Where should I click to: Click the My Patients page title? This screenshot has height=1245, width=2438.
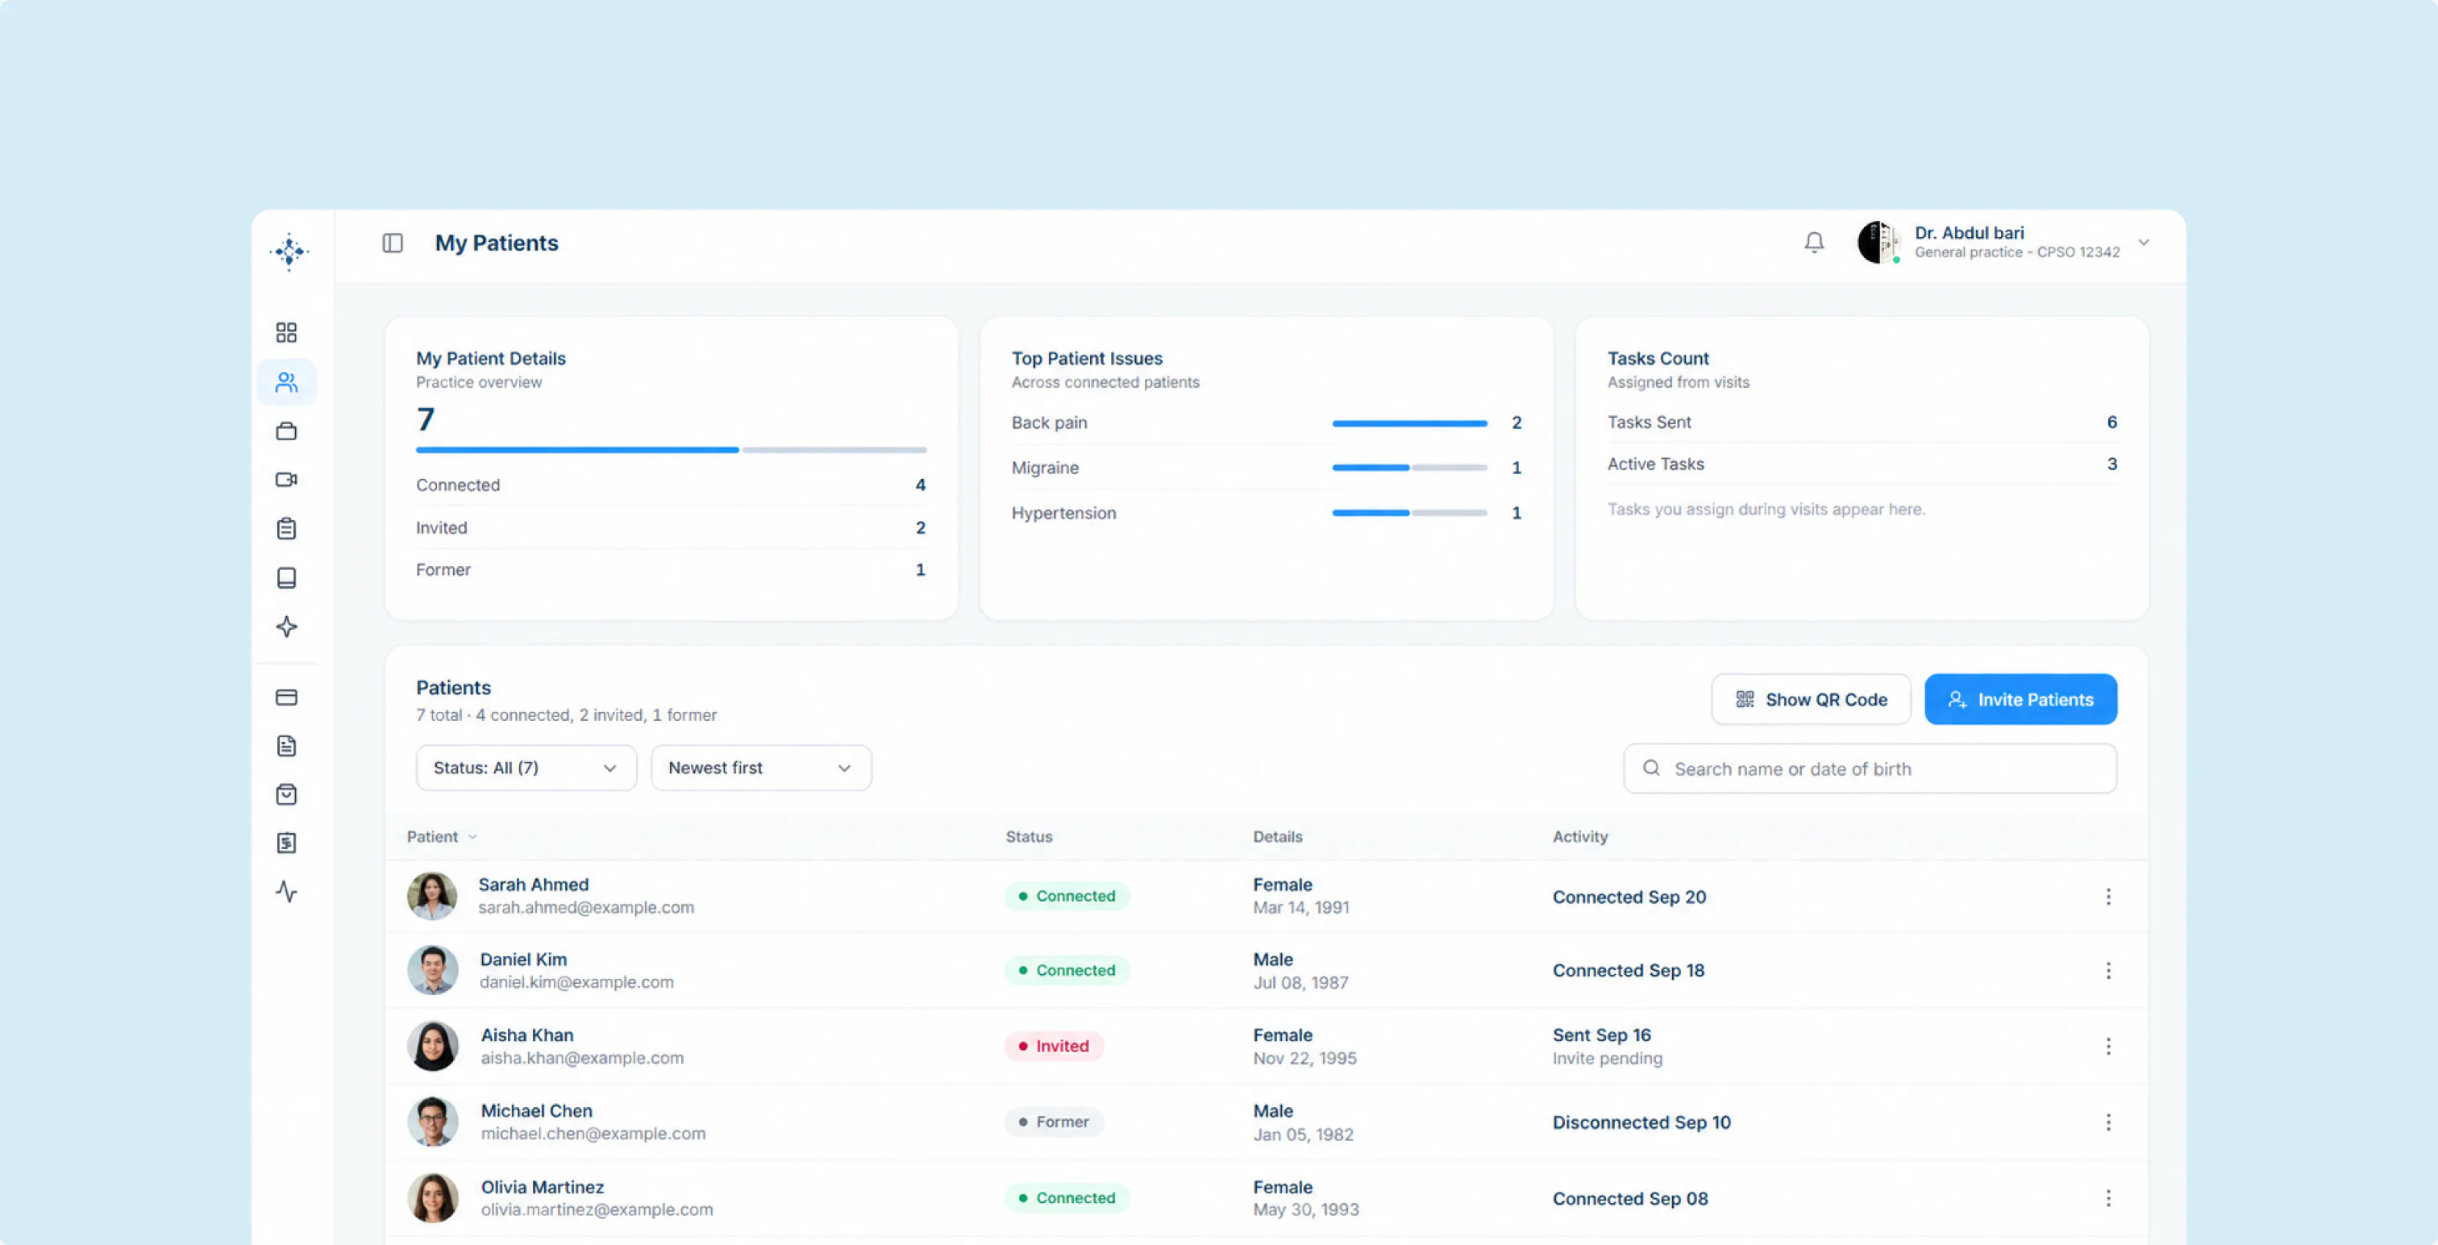497,244
